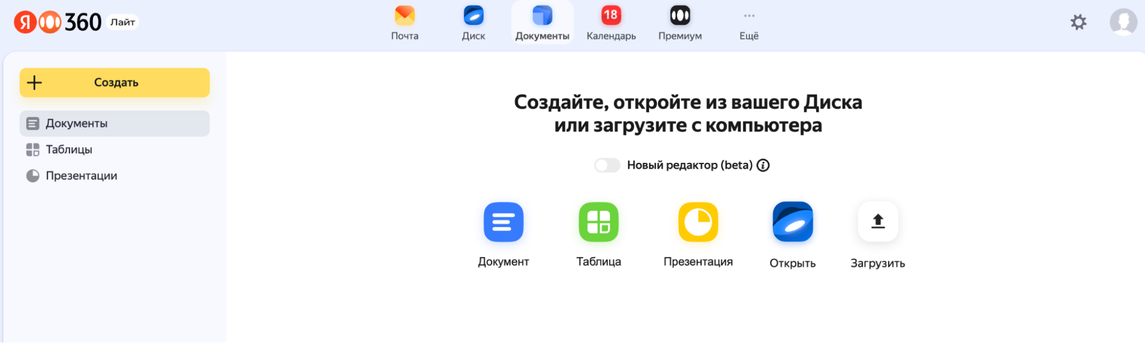
Task: Enable the Новый редактор (beta) toggle
Action: point(607,165)
